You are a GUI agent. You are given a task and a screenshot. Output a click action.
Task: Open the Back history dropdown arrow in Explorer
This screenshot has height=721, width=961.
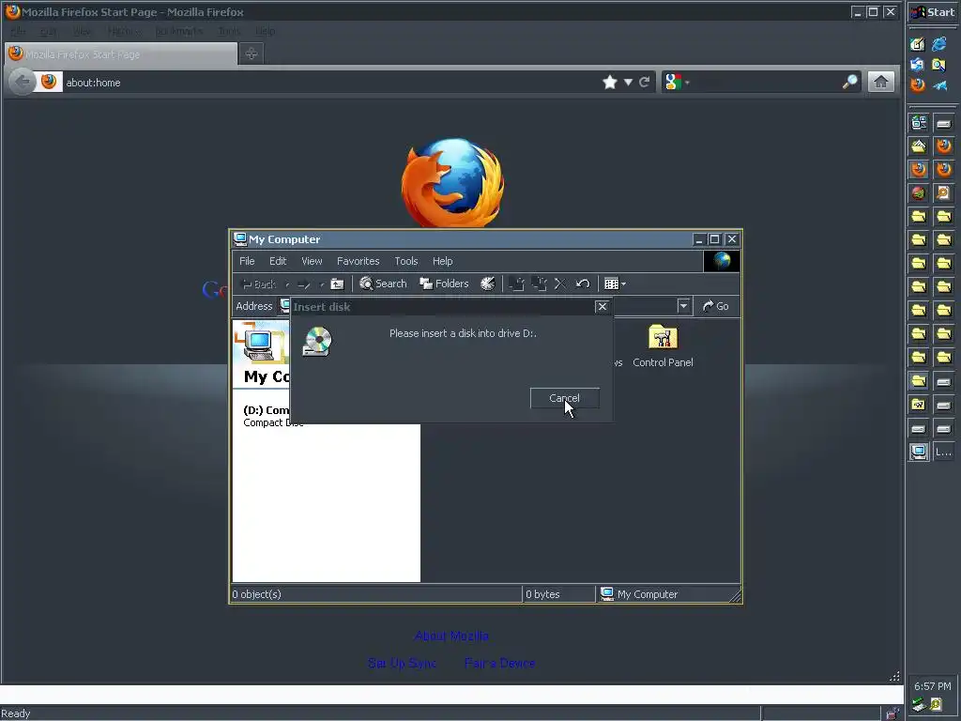pyautogui.click(x=287, y=284)
